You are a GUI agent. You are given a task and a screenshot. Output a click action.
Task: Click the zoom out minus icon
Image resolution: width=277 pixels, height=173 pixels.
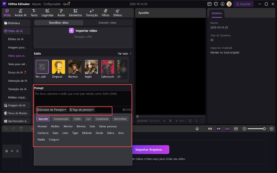[244, 129]
